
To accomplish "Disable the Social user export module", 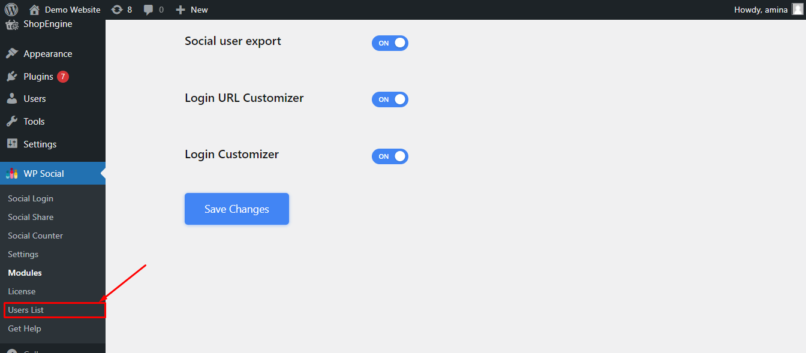I will coord(390,43).
